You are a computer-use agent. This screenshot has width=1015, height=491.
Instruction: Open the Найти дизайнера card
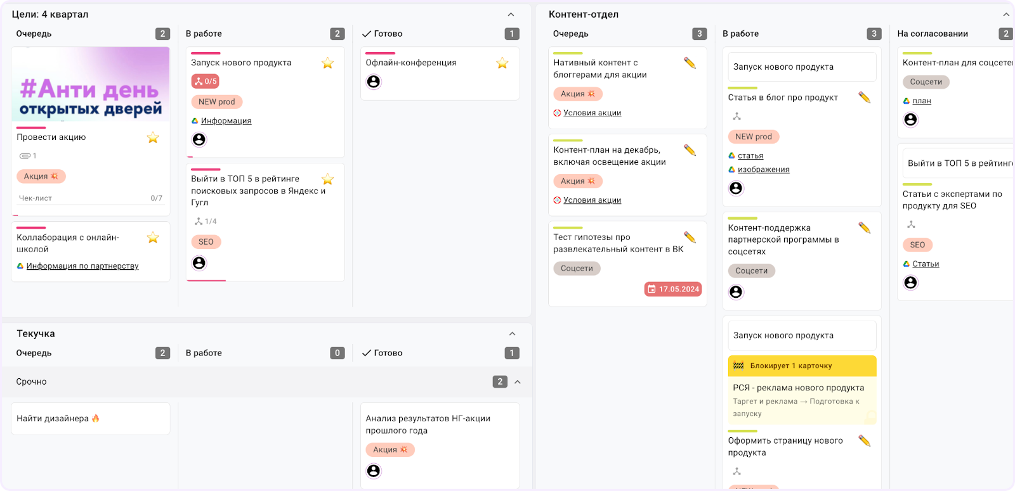coord(90,418)
